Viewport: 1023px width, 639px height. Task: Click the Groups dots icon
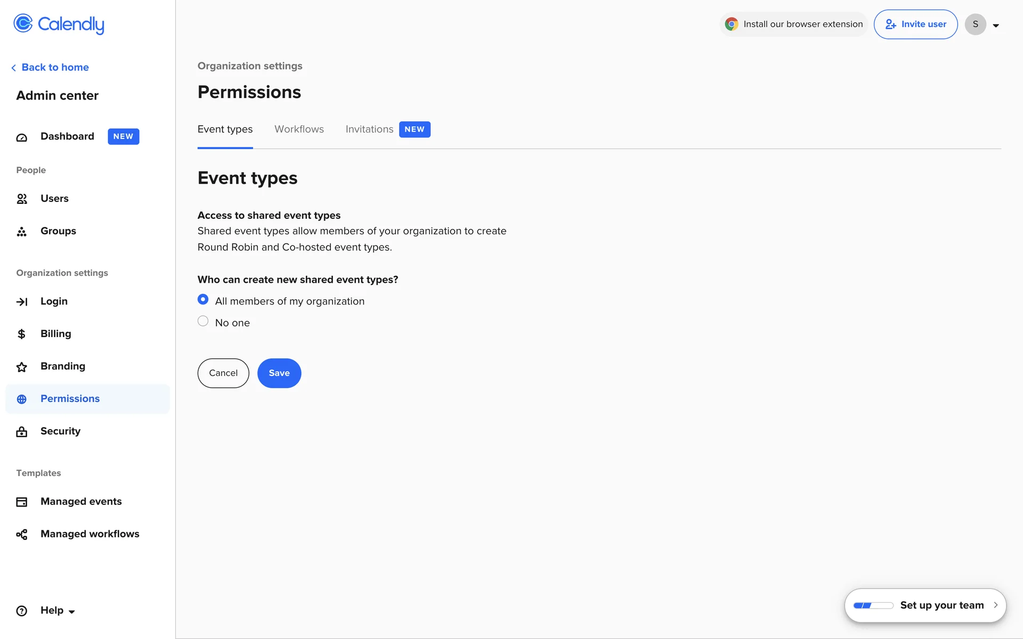click(x=21, y=232)
